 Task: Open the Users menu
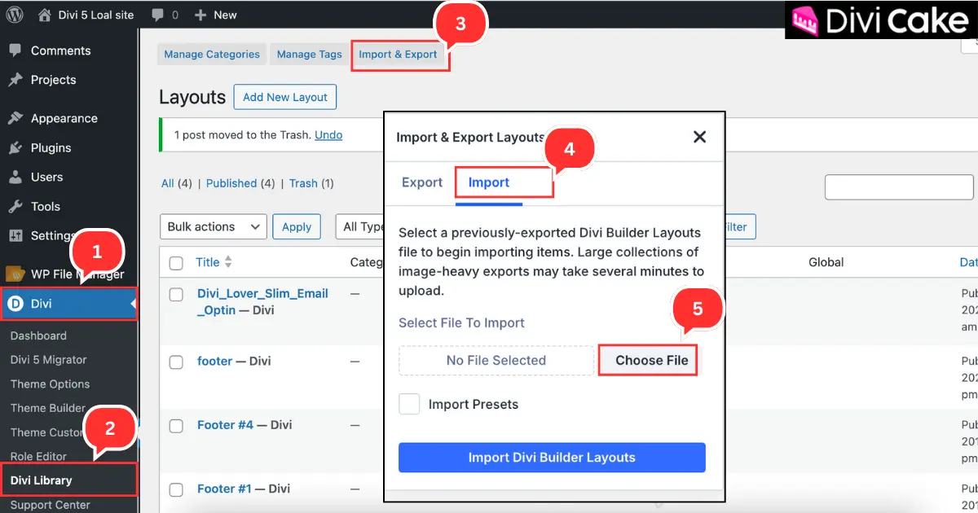(46, 177)
